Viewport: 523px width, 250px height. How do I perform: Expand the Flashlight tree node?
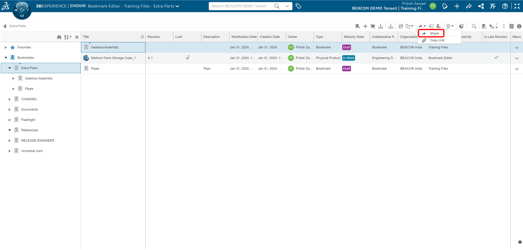click(10, 120)
